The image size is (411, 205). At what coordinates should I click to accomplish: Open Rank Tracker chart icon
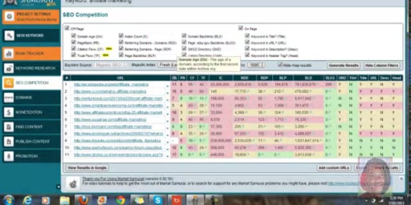click(x=9, y=54)
